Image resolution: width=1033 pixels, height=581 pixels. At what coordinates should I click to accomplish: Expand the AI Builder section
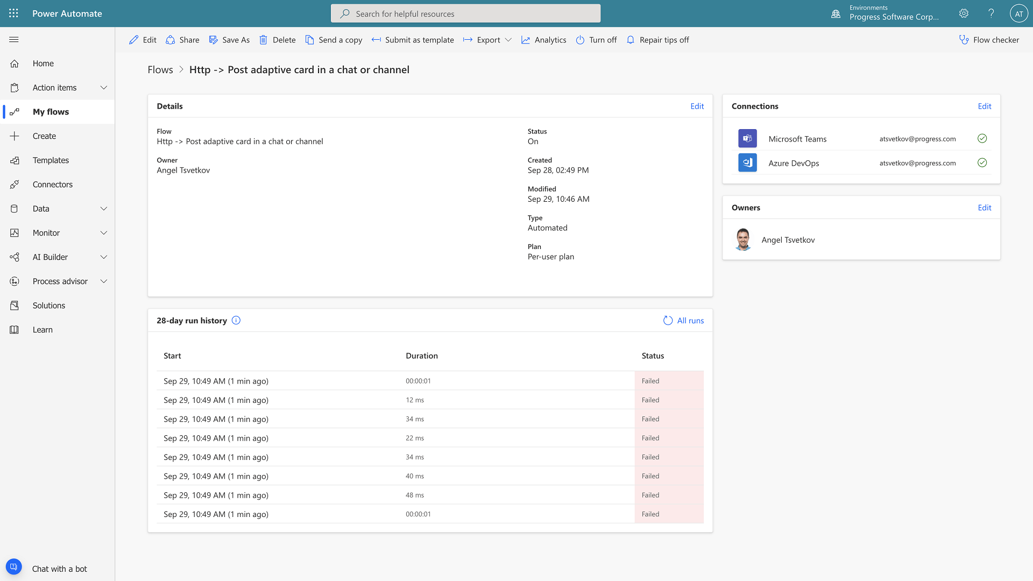(104, 257)
